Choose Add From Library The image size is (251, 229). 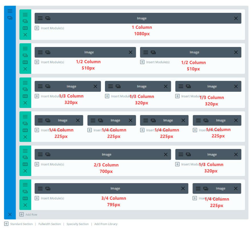point(106,224)
